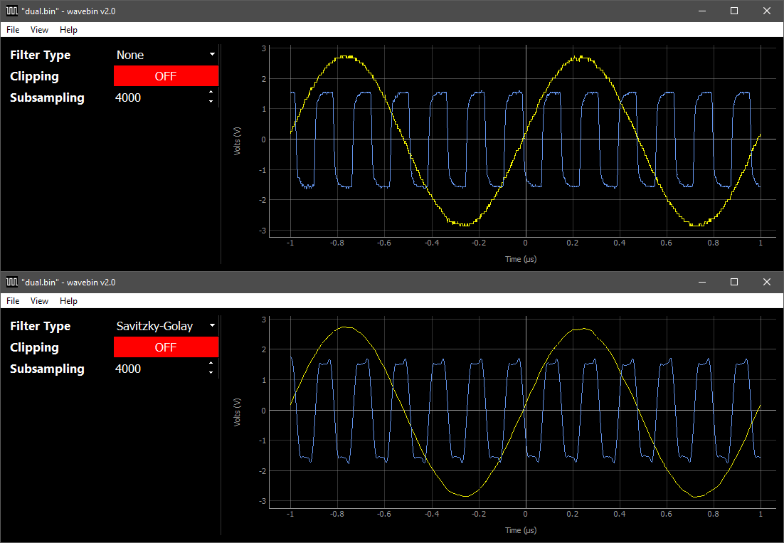Click the wavebin app icon in the unfiltered window's title bar

tap(12, 11)
